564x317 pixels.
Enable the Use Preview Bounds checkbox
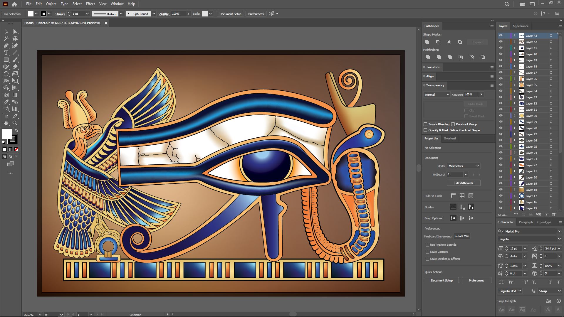click(x=427, y=245)
